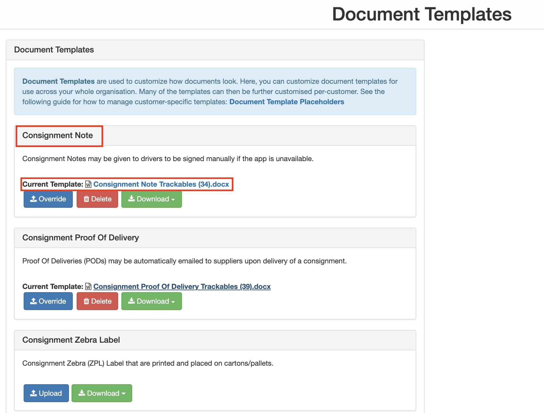
Task: Click the download icon on Zebra Label Download button
Action: click(x=82, y=393)
